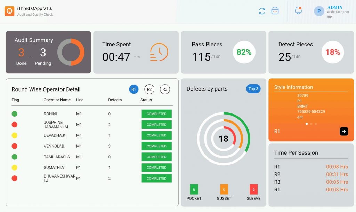Open the notifications bell
This screenshot has width=356, height=212.
(x=298, y=11)
